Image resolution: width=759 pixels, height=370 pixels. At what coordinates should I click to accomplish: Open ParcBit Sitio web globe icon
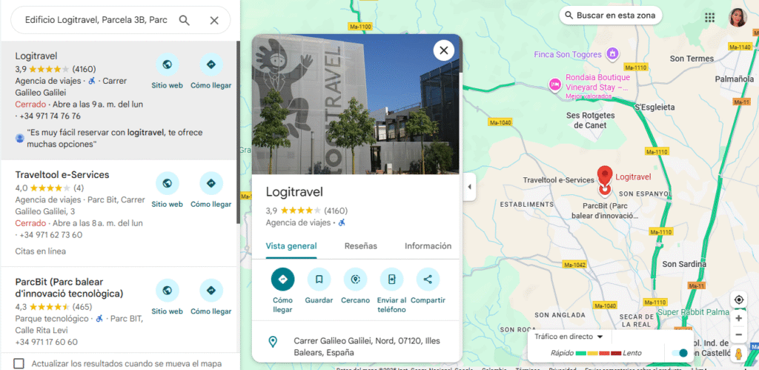coord(167,291)
